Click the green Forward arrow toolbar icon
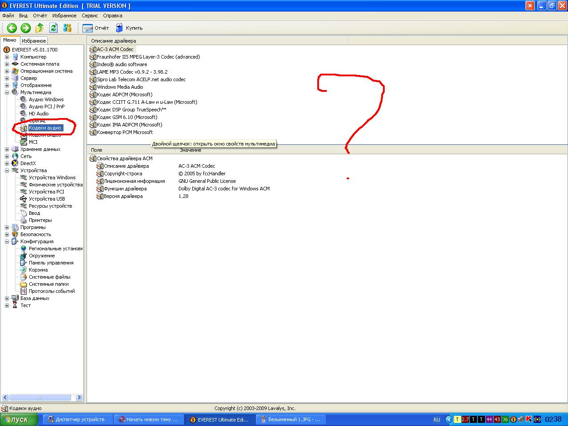The width and height of the screenshot is (568, 426). 26,28
